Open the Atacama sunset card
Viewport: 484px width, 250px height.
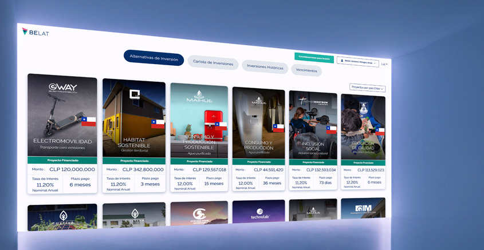click(x=199, y=213)
